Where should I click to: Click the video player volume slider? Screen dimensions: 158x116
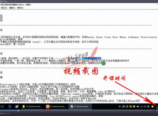pos(157,111)
